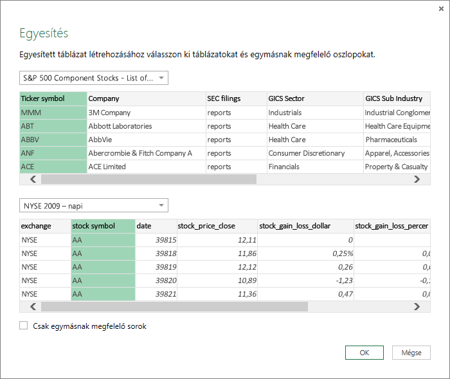450x379 pixels.
Task: Click the Industrial Conglomerates cell
Action: tap(397, 113)
